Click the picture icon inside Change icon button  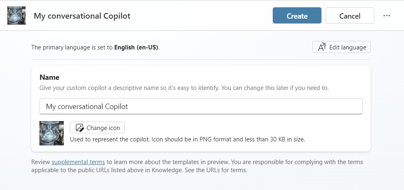pos(80,128)
